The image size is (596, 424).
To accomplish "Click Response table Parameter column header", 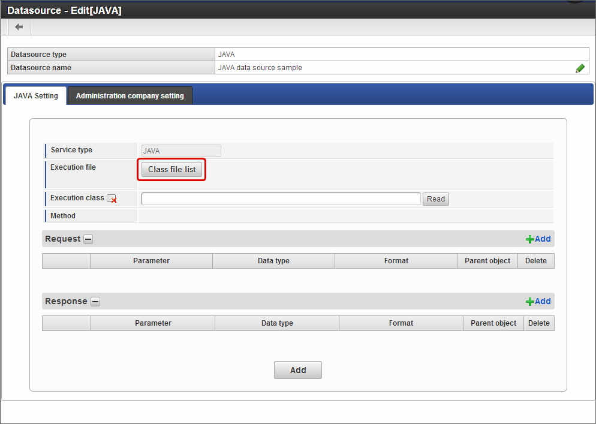I will (153, 323).
